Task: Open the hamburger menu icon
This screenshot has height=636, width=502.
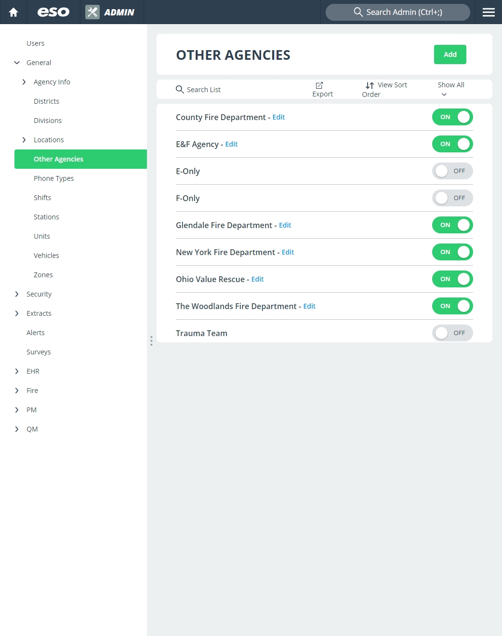Action: pyautogui.click(x=489, y=12)
